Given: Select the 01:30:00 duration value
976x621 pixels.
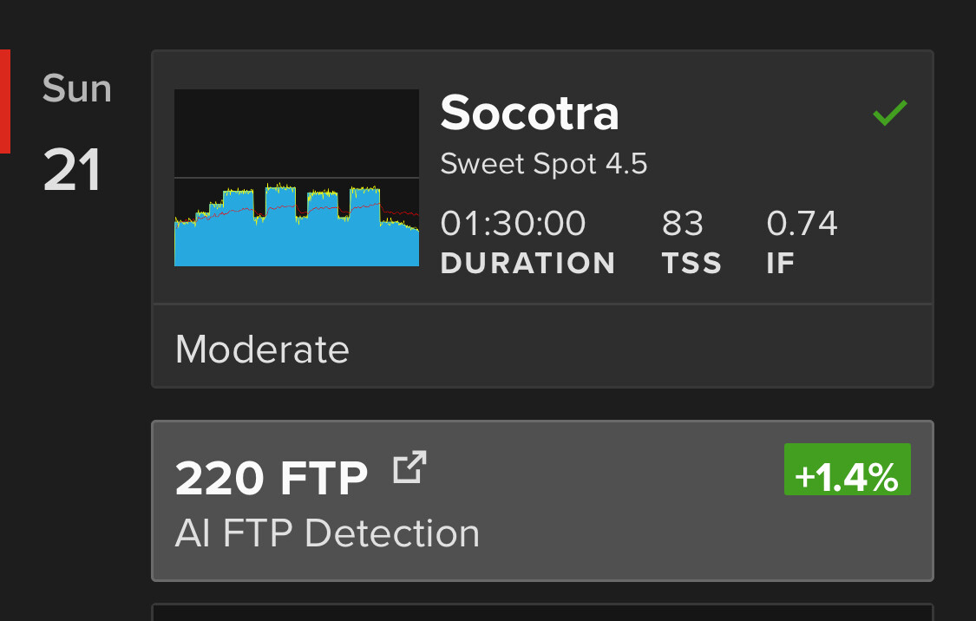Looking at the screenshot, I should point(514,224).
